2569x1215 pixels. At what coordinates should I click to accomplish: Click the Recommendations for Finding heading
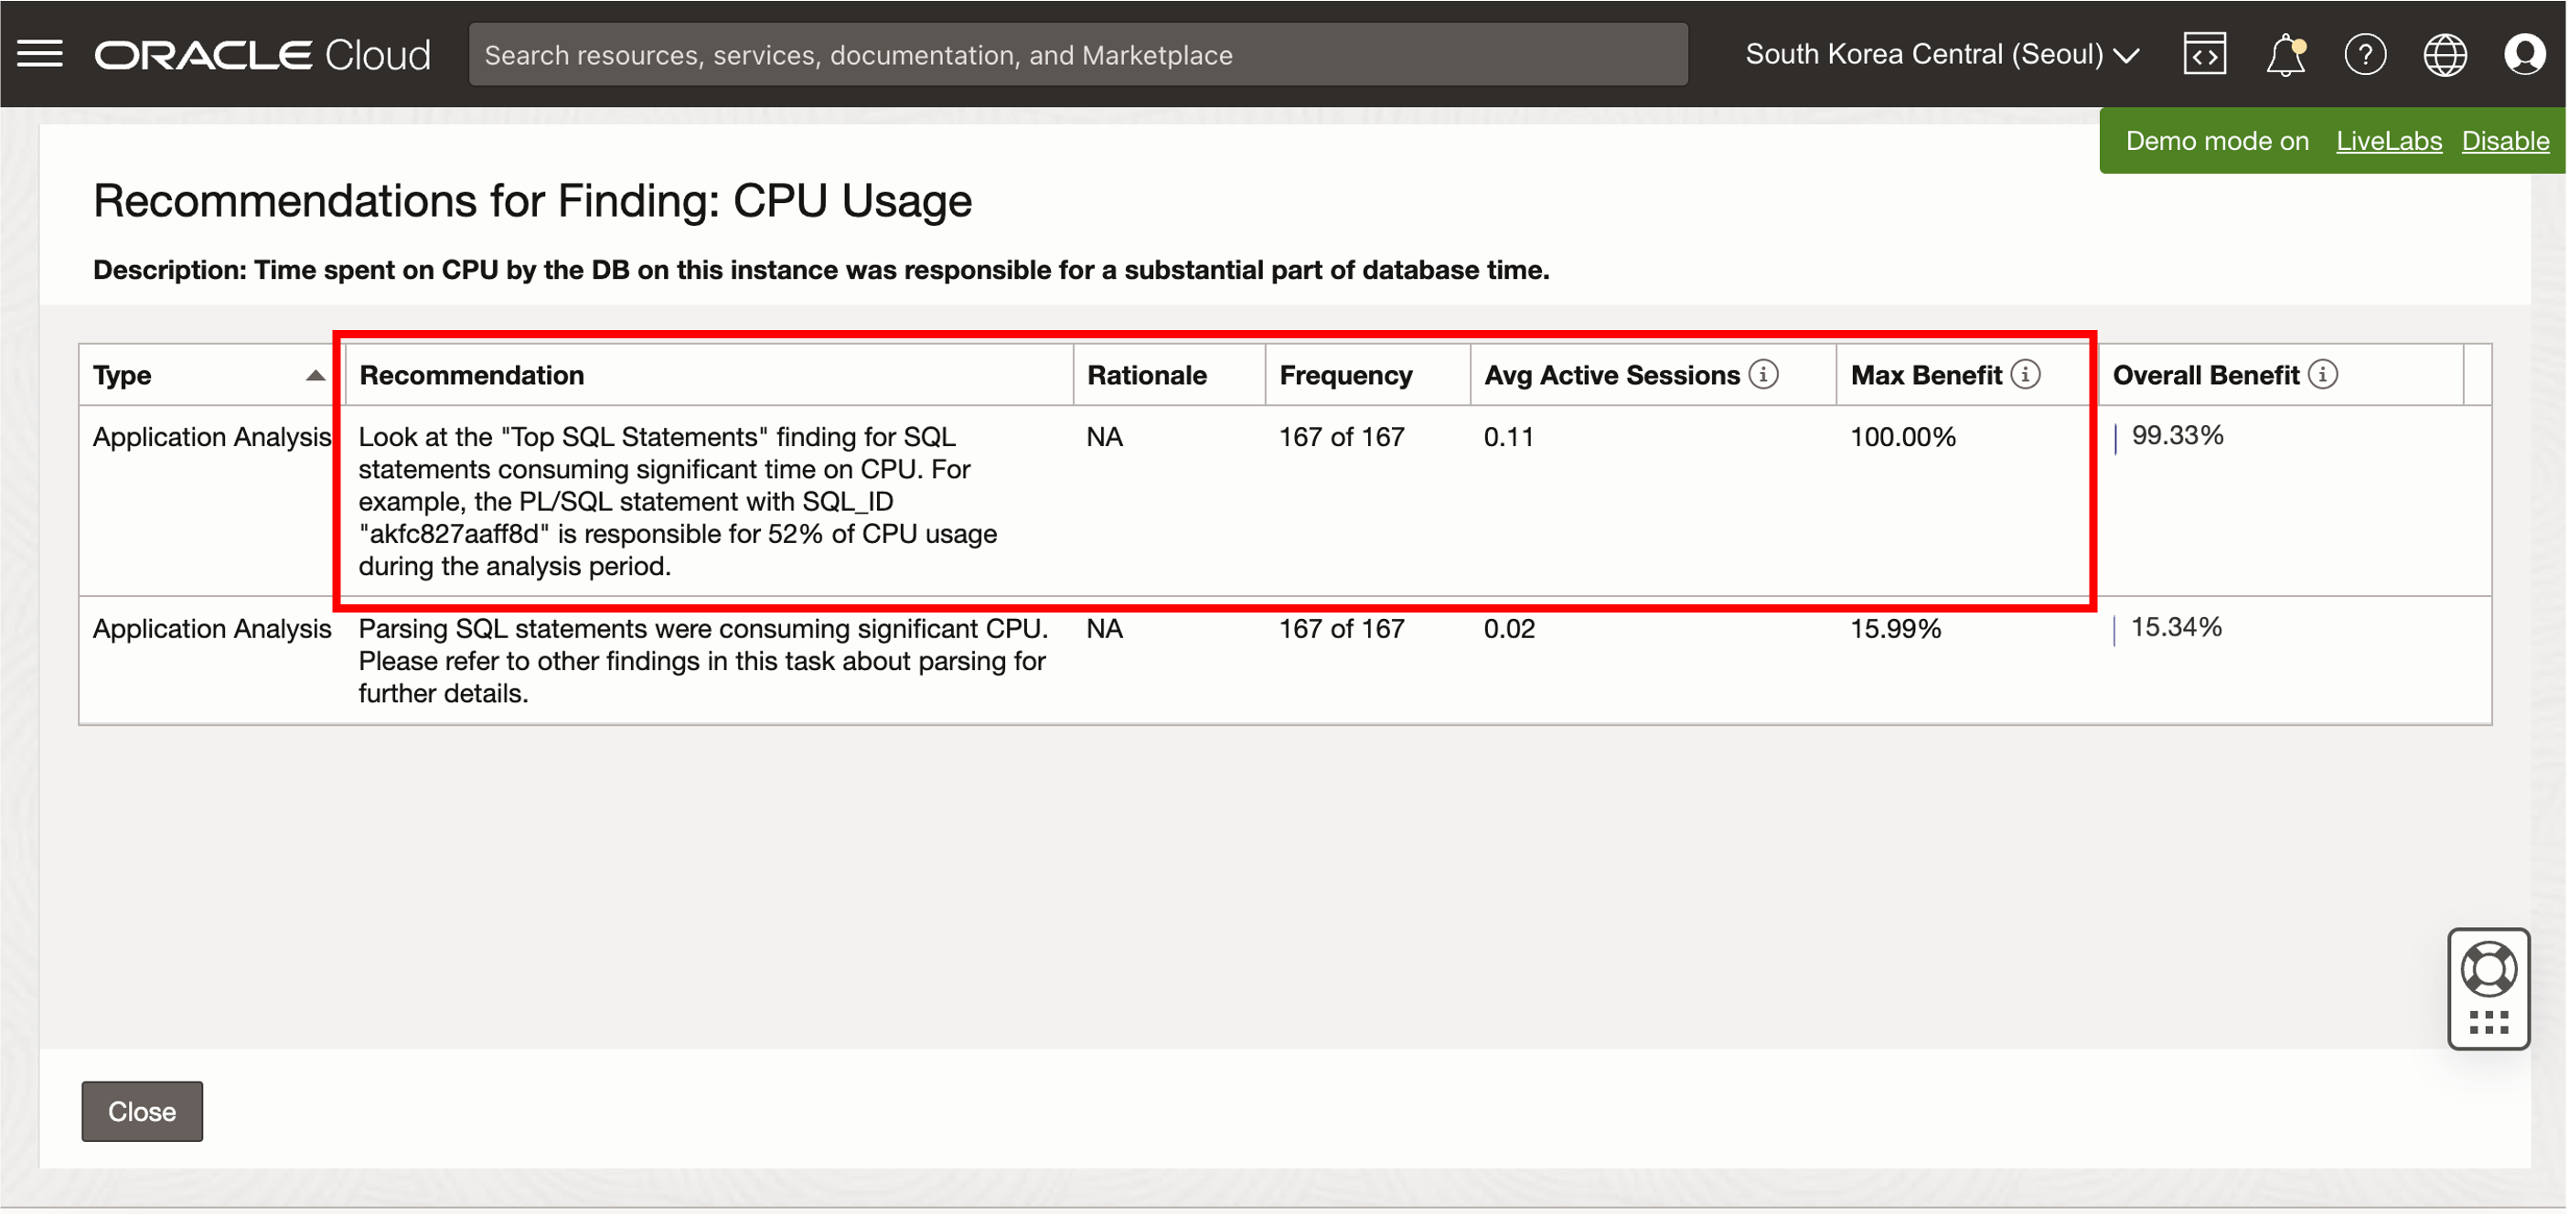point(531,200)
